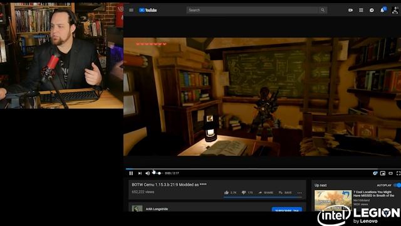401x226 pixels.
Task: Mute the video with speaker icon
Action: [x=148, y=173]
